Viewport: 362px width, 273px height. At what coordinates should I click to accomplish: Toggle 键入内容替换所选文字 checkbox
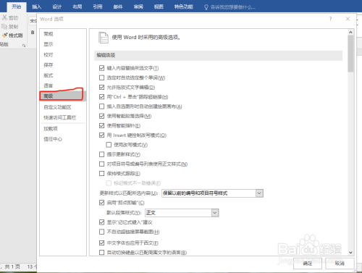click(x=102, y=68)
